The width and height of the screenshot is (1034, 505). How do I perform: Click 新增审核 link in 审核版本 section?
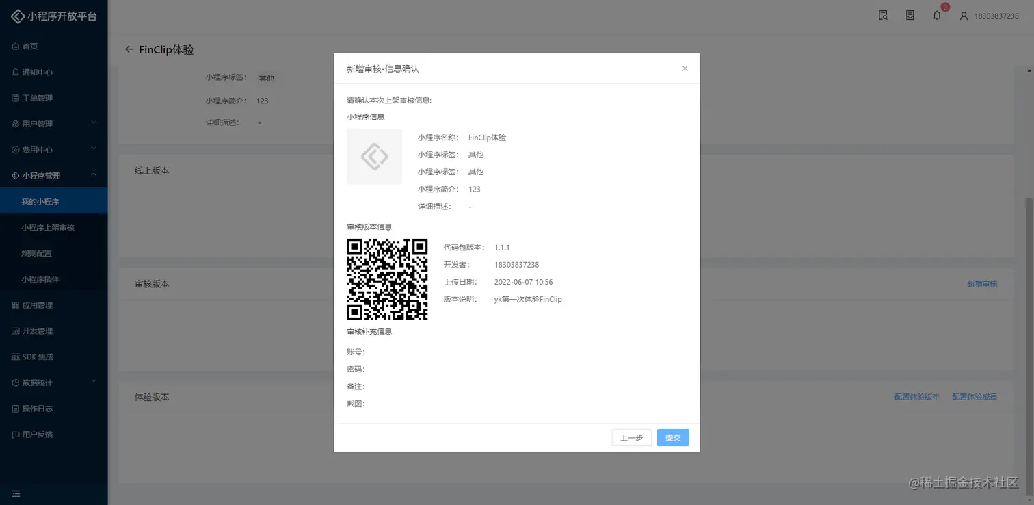[982, 283]
